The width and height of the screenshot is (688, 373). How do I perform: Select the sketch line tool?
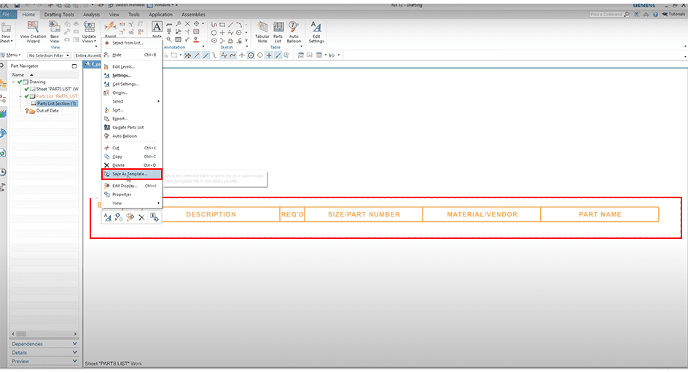coord(230,25)
